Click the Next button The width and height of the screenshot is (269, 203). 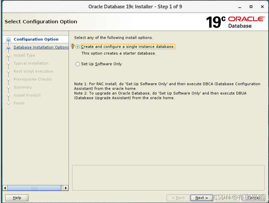pyautogui.click(x=202, y=198)
